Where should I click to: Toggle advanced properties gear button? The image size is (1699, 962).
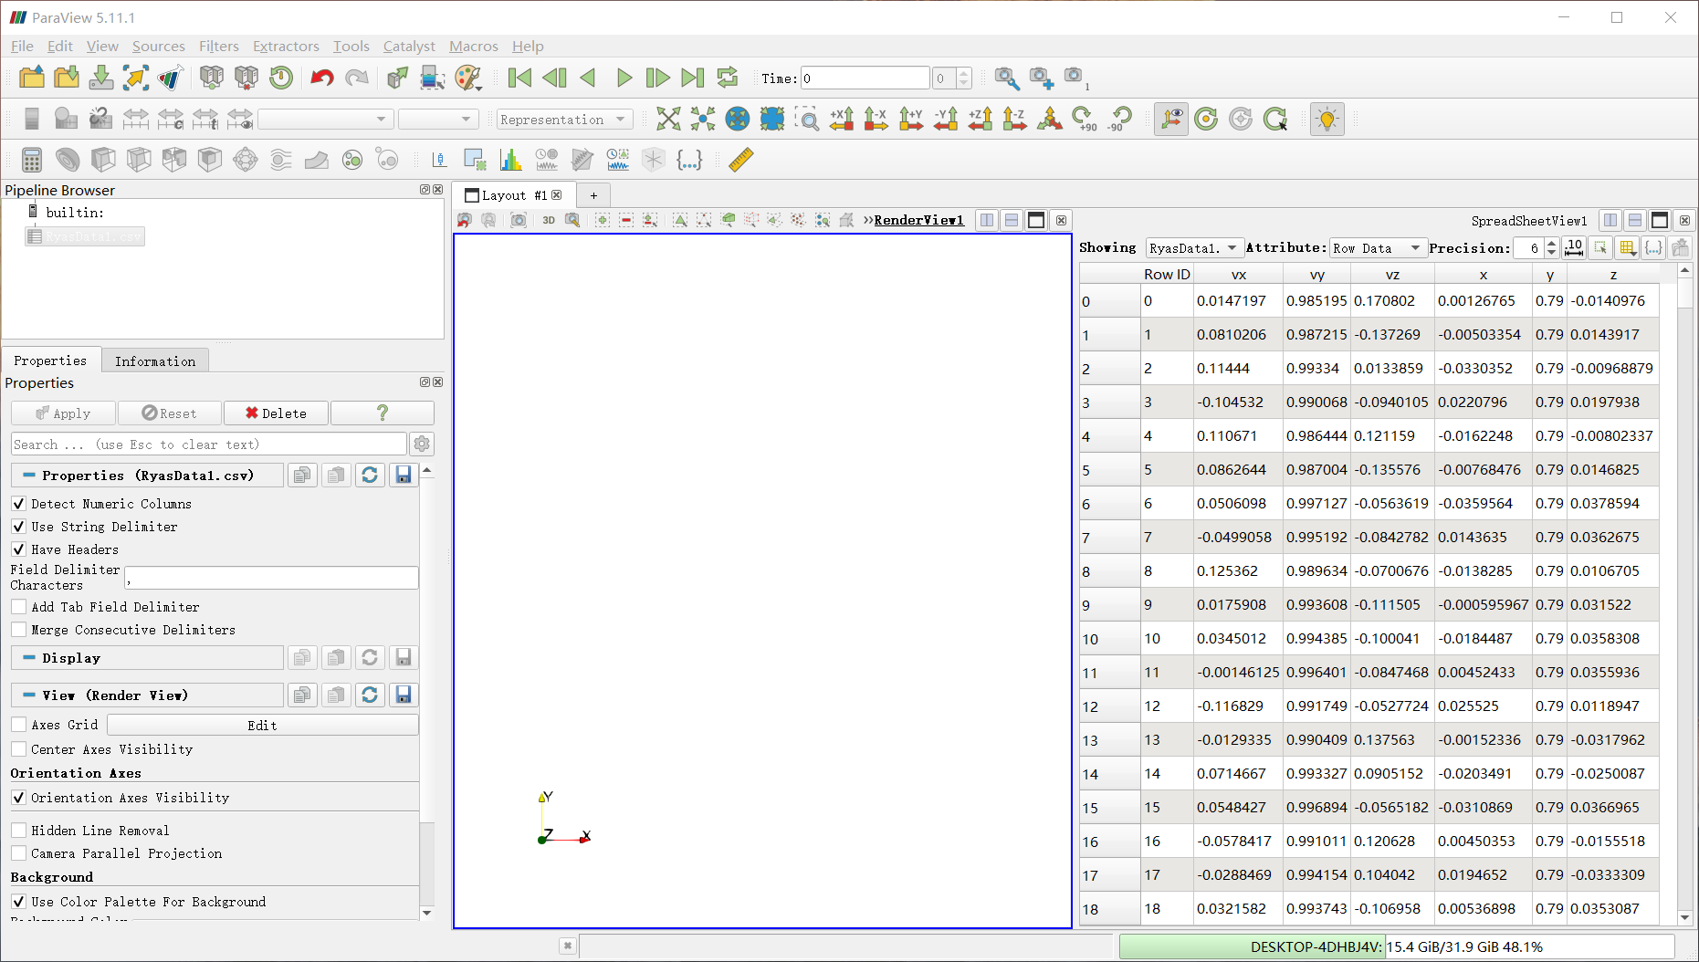point(422,444)
